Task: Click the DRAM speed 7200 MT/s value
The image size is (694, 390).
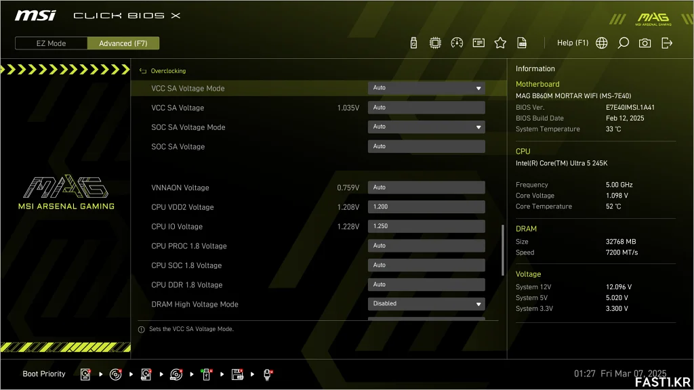Action: pyautogui.click(x=621, y=253)
